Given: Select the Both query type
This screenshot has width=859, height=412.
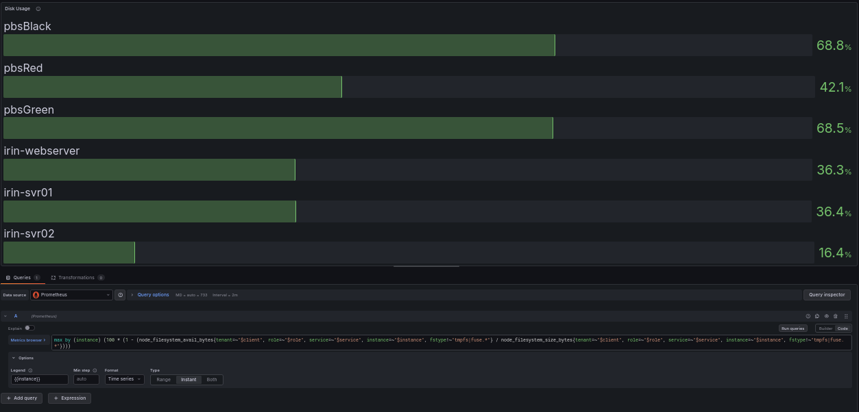Looking at the screenshot, I should coord(211,379).
